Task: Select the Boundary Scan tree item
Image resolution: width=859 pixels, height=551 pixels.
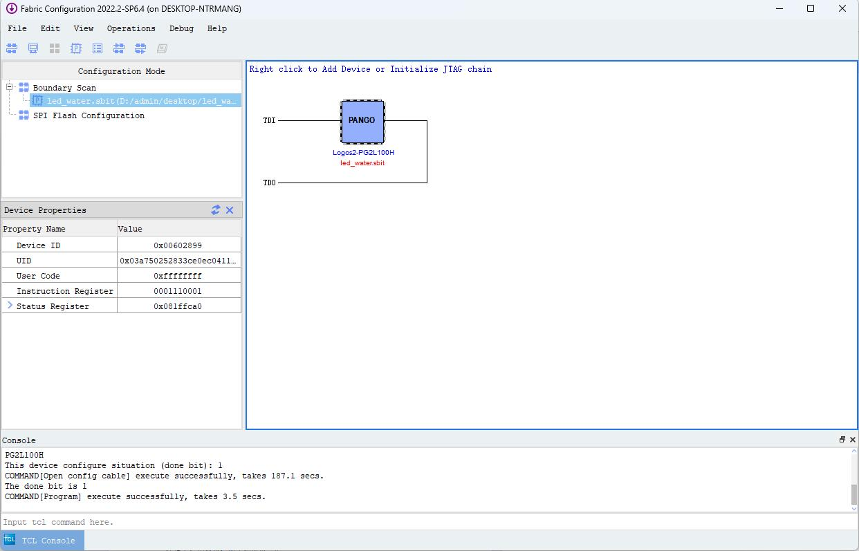Action: click(x=64, y=88)
